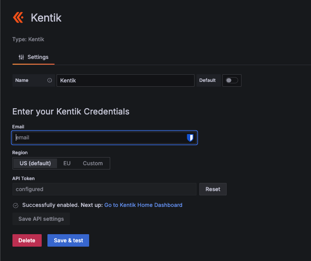Choose the Custom region option
311x261 pixels.
pyautogui.click(x=92, y=163)
